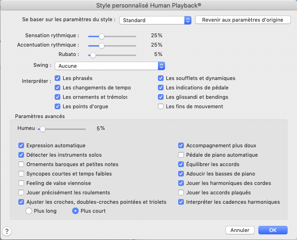This screenshot has width=297, height=240.
Task: Click the Rubato slider track
Action: pyautogui.click(x=113, y=55)
